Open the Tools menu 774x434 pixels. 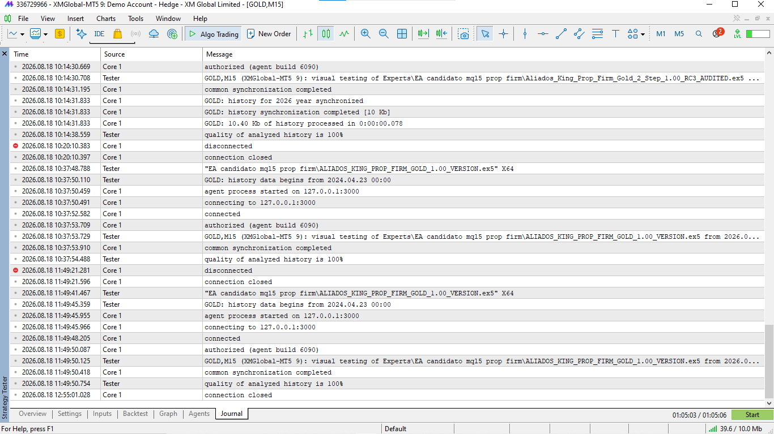136,19
